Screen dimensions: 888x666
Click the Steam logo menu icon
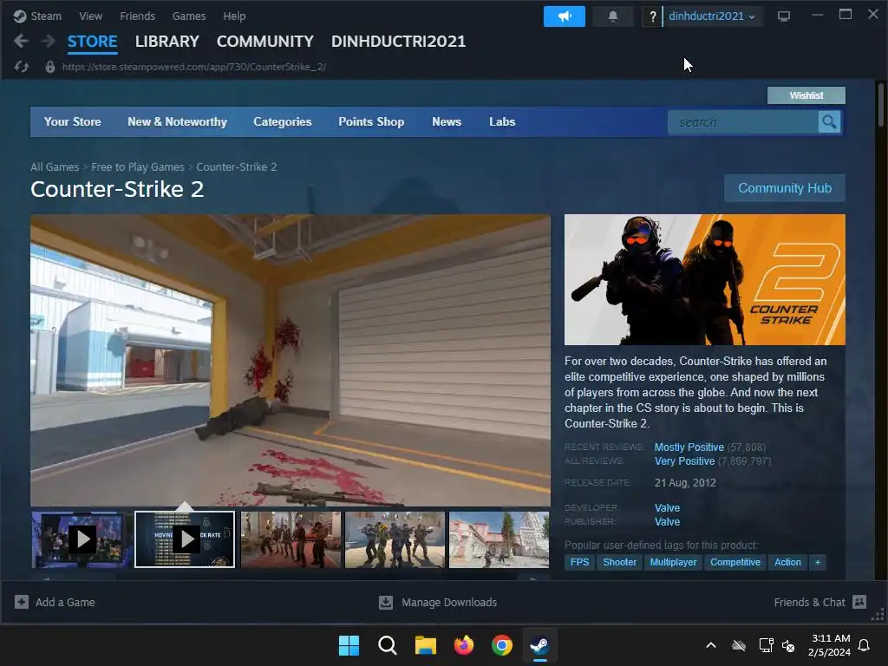click(x=20, y=16)
